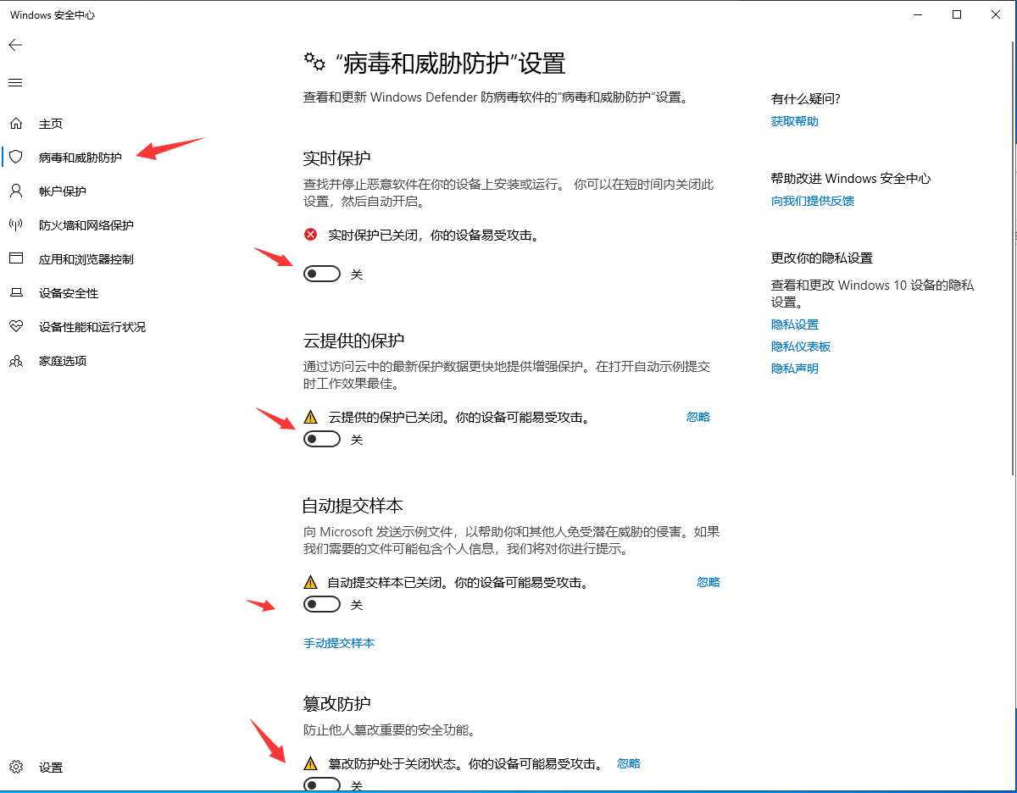This screenshot has width=1017, height=793.
Task: Click the back arrow icon
Action: (x=15, y=45)
